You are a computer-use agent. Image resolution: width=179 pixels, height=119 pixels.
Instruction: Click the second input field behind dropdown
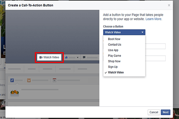[155, 58]
